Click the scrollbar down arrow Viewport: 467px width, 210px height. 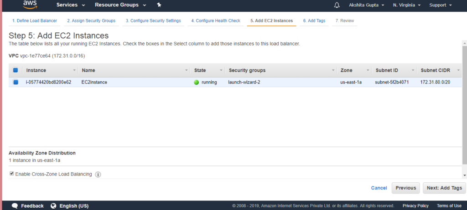coord(464,175)
